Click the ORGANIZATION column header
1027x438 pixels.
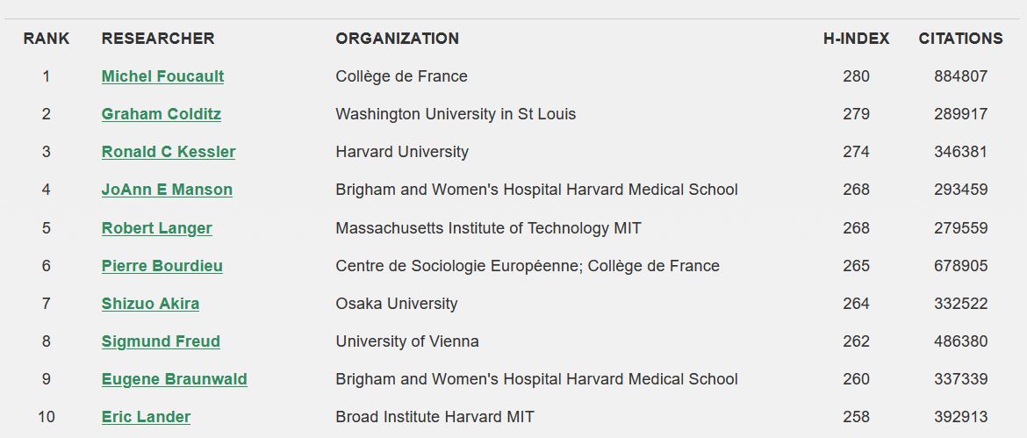397,39
